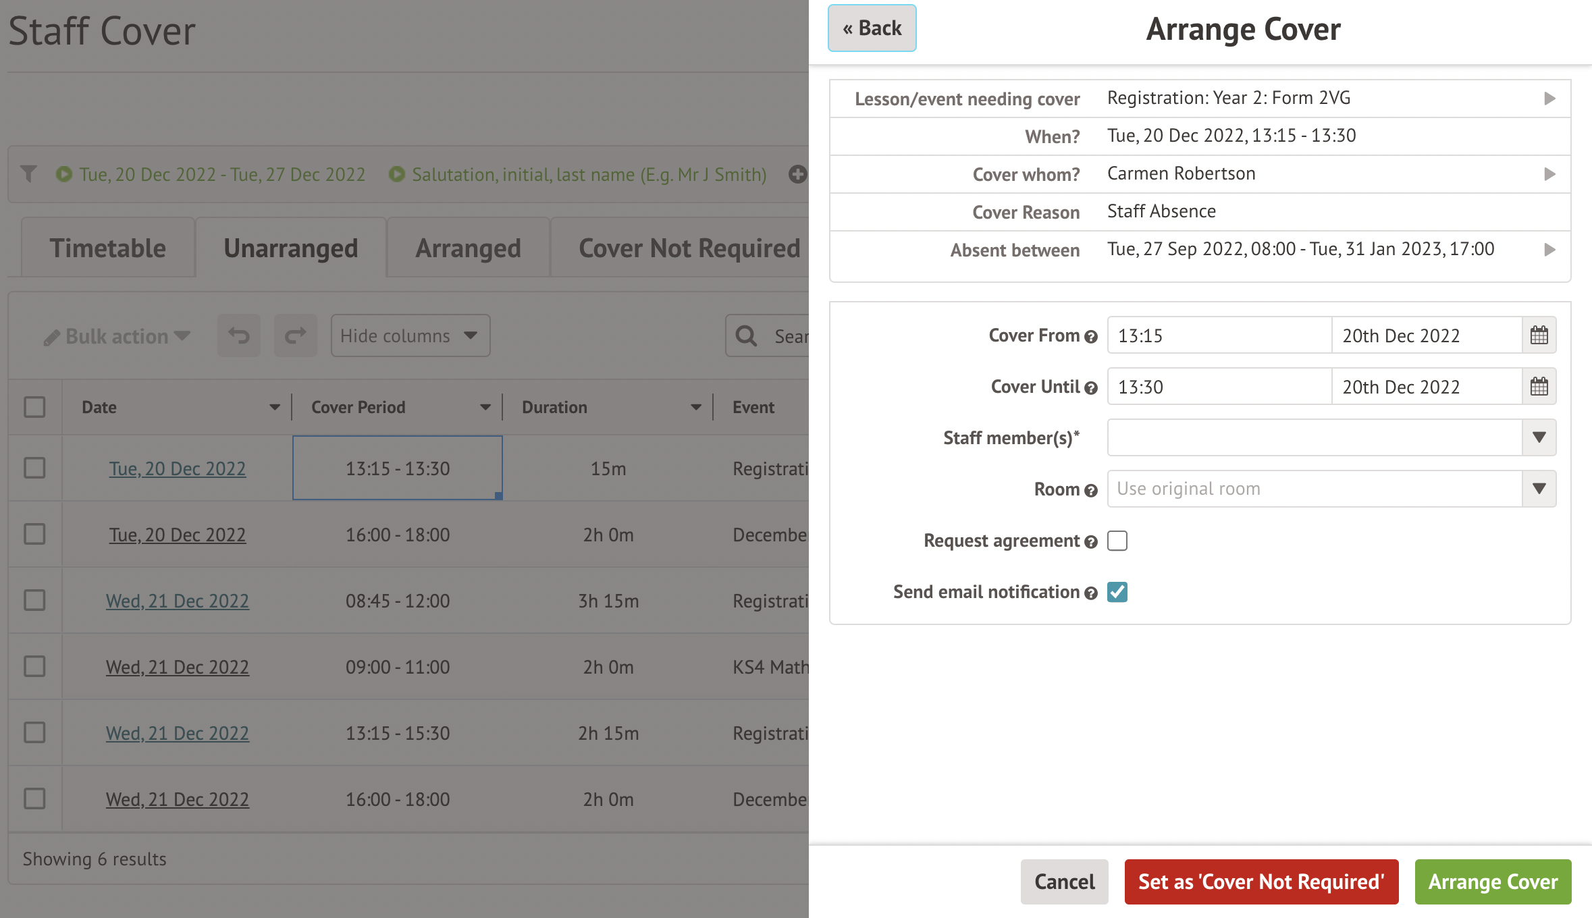
Task: Open the Hide columns dropdown
Action: coord(410,335)
